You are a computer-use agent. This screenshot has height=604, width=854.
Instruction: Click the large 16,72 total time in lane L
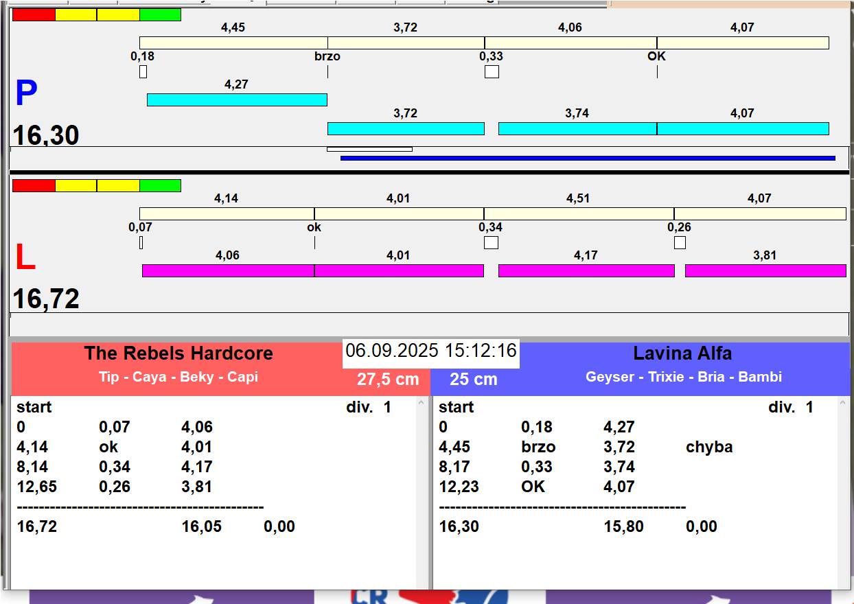(x=46, y=299)
